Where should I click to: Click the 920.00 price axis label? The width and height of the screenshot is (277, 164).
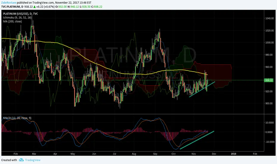tap(270, 92)
